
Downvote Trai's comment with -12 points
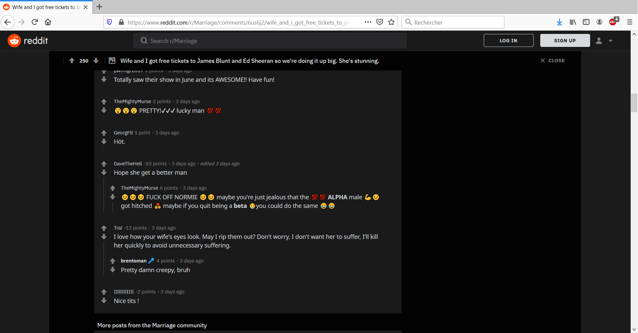point(104,237)
